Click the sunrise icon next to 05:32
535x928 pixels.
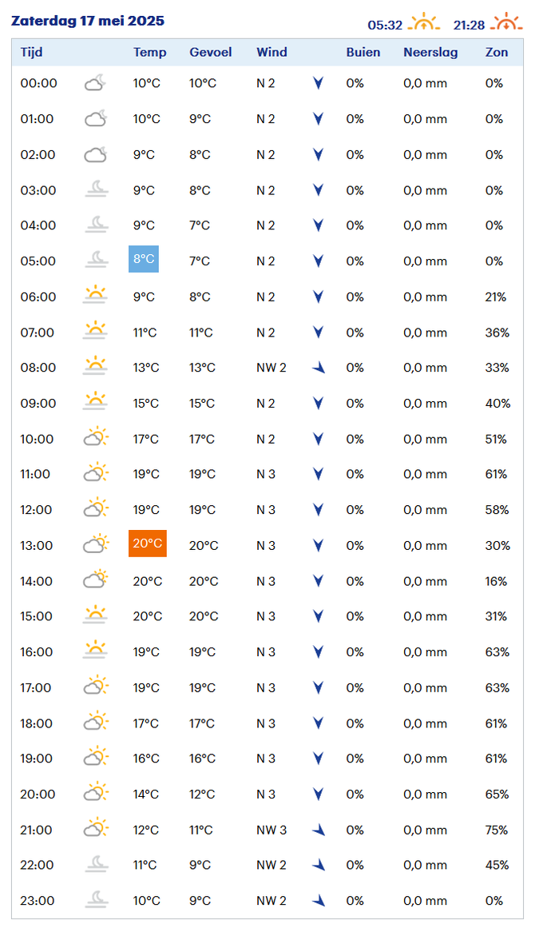[423, 22]
